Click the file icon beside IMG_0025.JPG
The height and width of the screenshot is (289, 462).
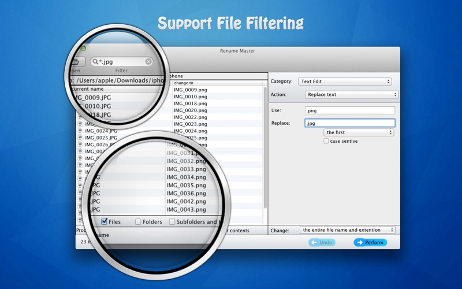click(80, 138)
